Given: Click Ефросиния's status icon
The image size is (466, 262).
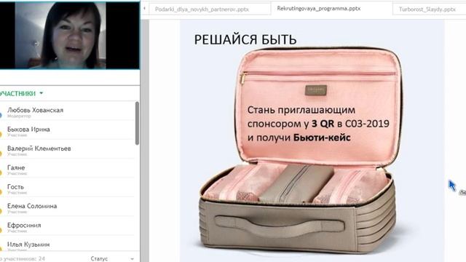Looking at the screenshot, I should tap(1, 230).
